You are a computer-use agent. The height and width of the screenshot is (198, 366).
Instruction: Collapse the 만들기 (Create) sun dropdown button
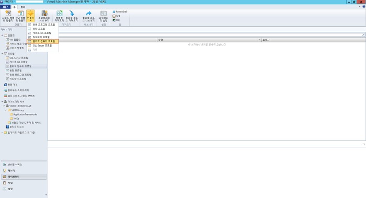tap(30, 16)
